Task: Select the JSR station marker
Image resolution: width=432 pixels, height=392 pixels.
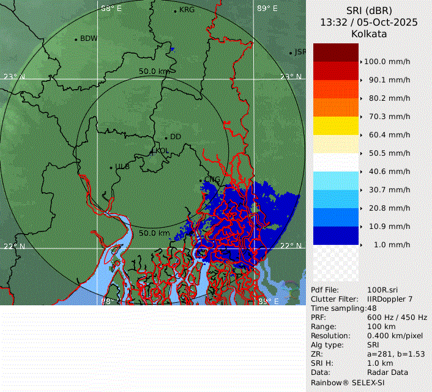Action: (291, 53)
